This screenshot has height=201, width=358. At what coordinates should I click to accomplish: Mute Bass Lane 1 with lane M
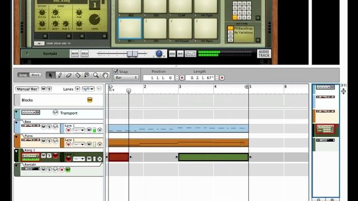click(x=89, y=130)
